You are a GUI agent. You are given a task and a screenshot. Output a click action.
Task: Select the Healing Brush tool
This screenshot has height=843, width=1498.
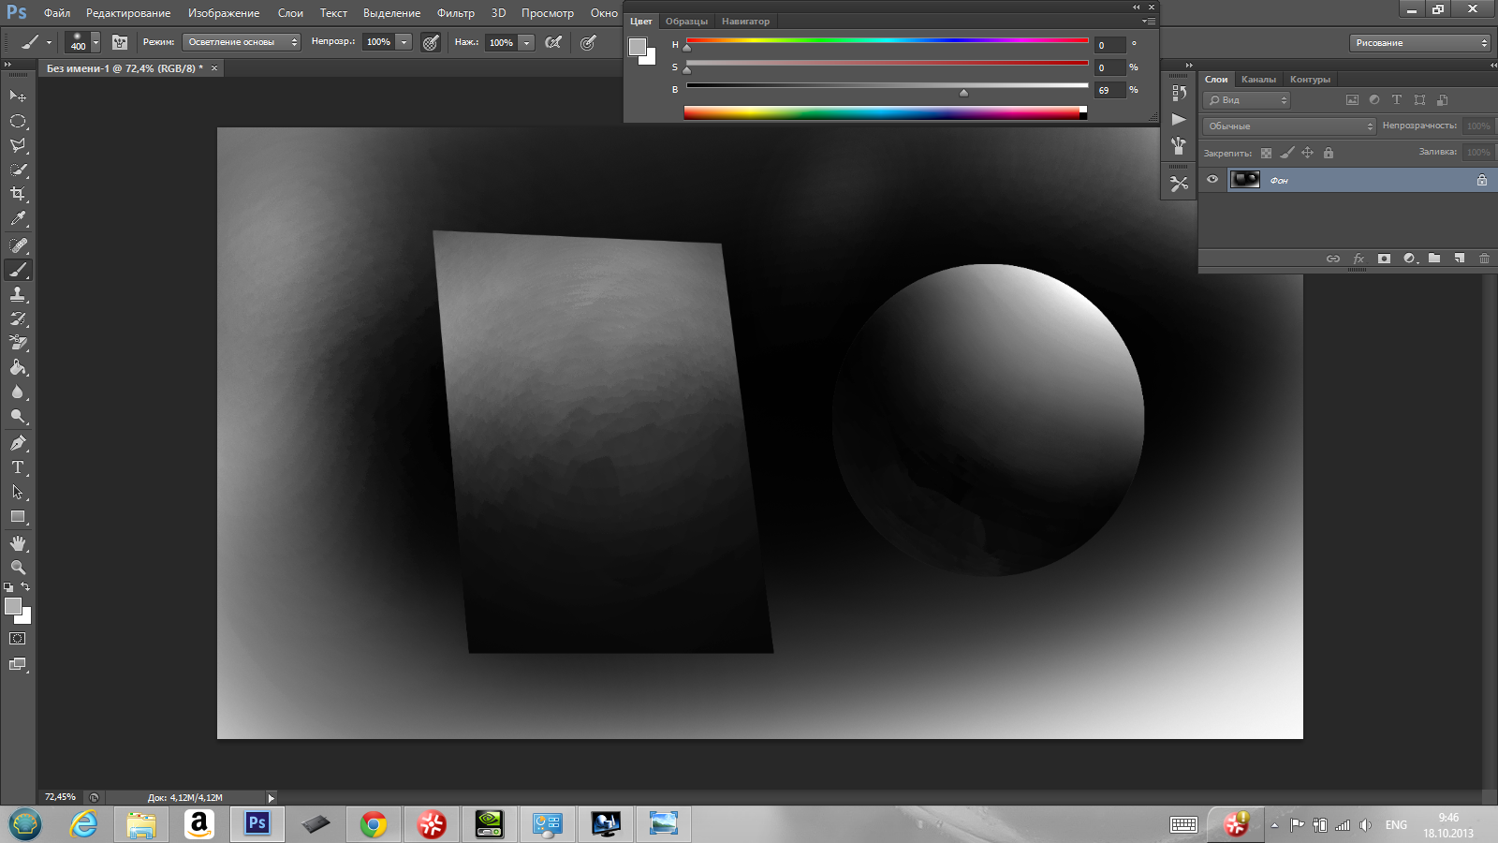18,245
